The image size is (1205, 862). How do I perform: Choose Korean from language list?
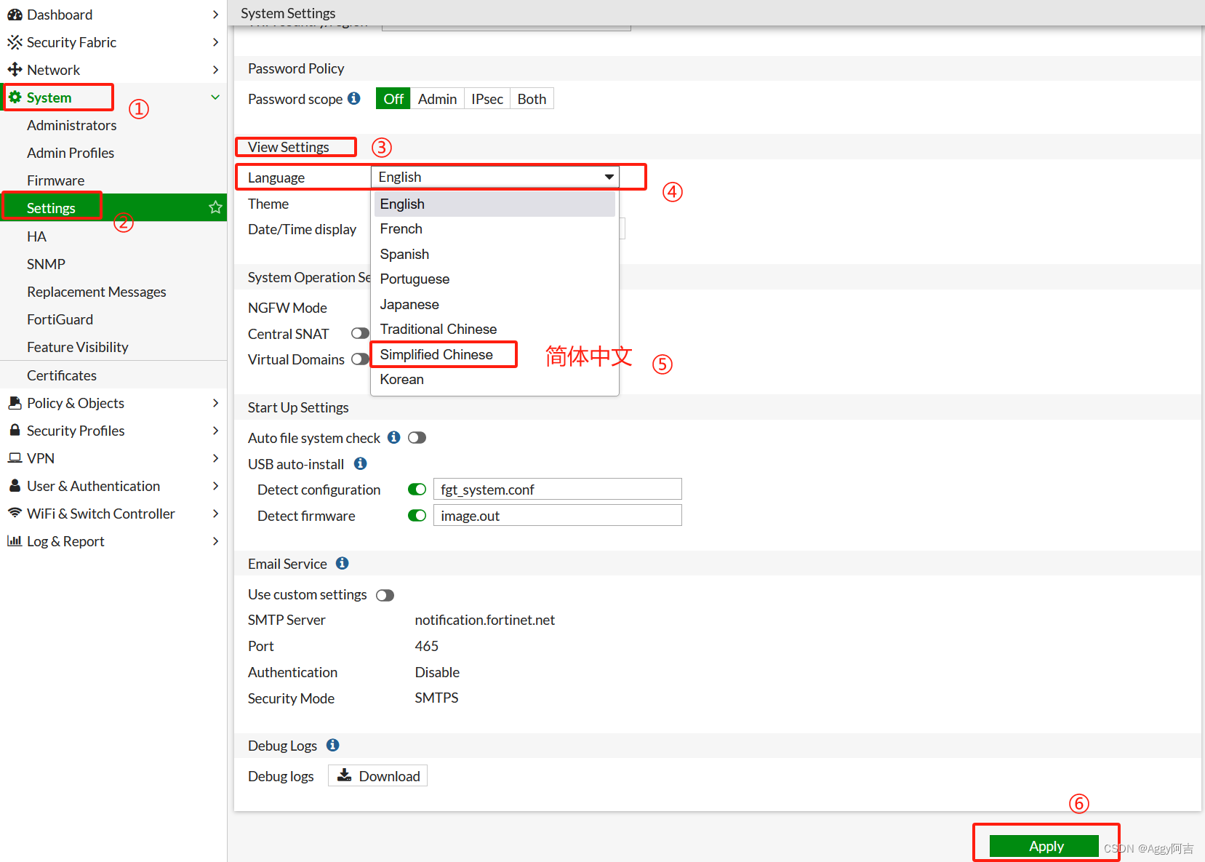click(495, 379)
